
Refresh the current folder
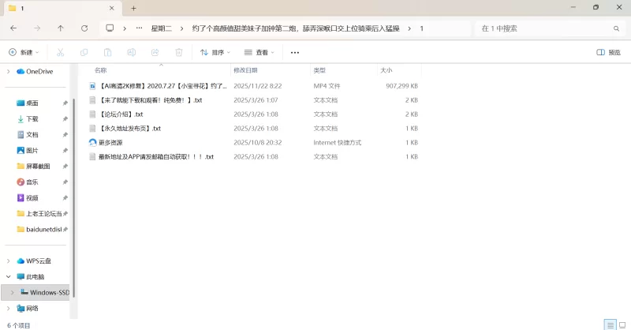(x=84, y=28)
